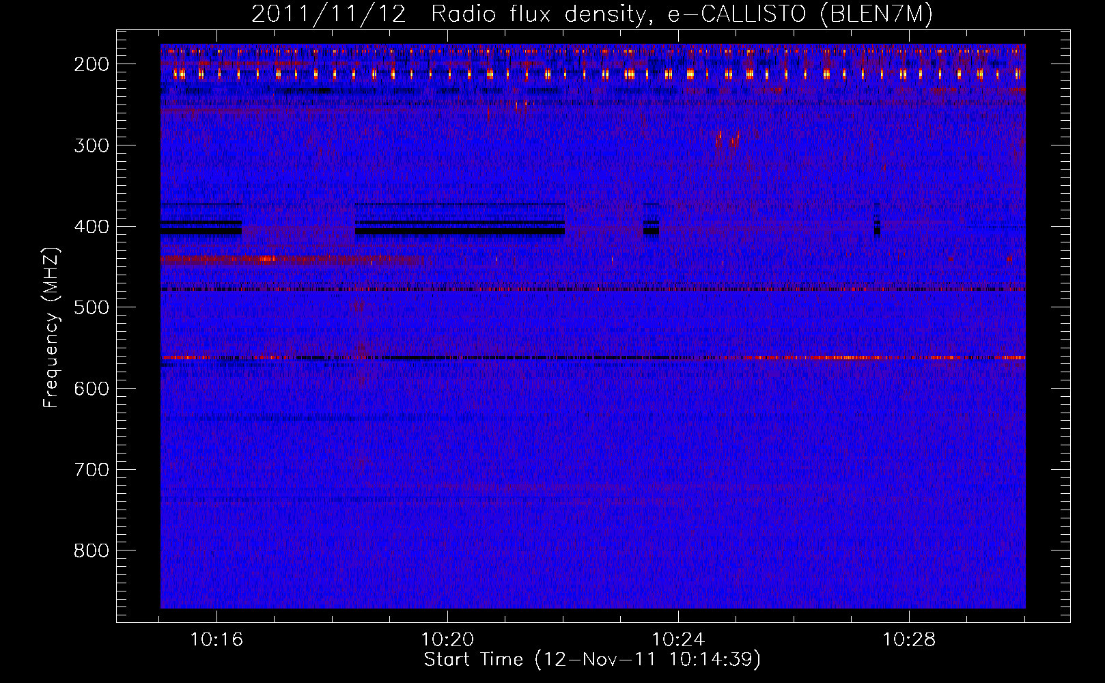Screen dimensions: 1105x683
Task: Click the 'Start Time (12-Nov-11 10:14:39)' axis label
Action: tap(592, 660)
